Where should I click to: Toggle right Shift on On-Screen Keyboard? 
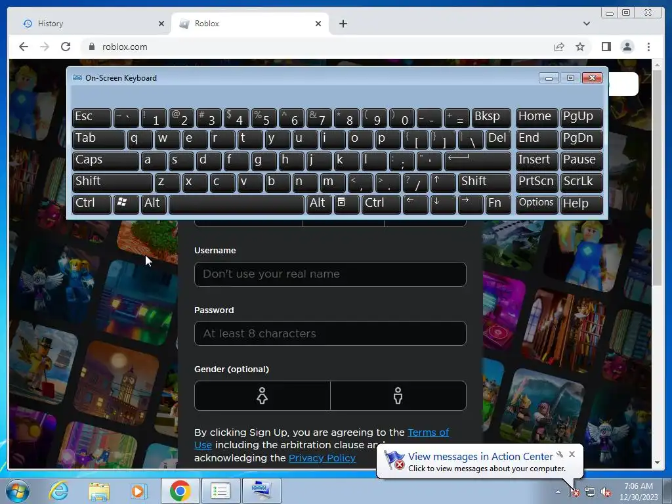484,182
